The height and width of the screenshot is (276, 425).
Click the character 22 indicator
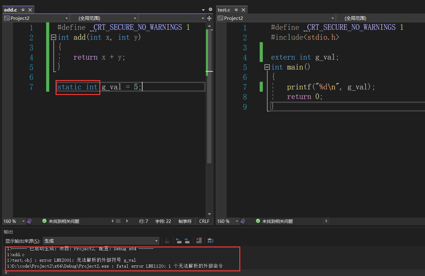click(163, 221)
